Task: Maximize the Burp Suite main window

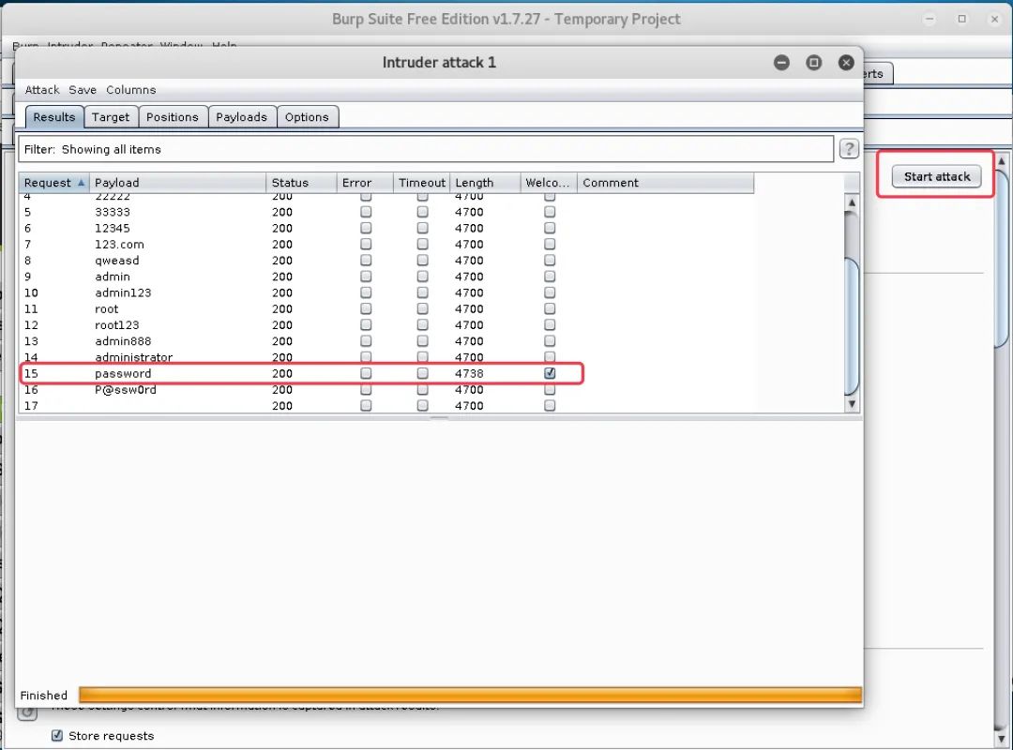Action: click(x=962, y=19)
